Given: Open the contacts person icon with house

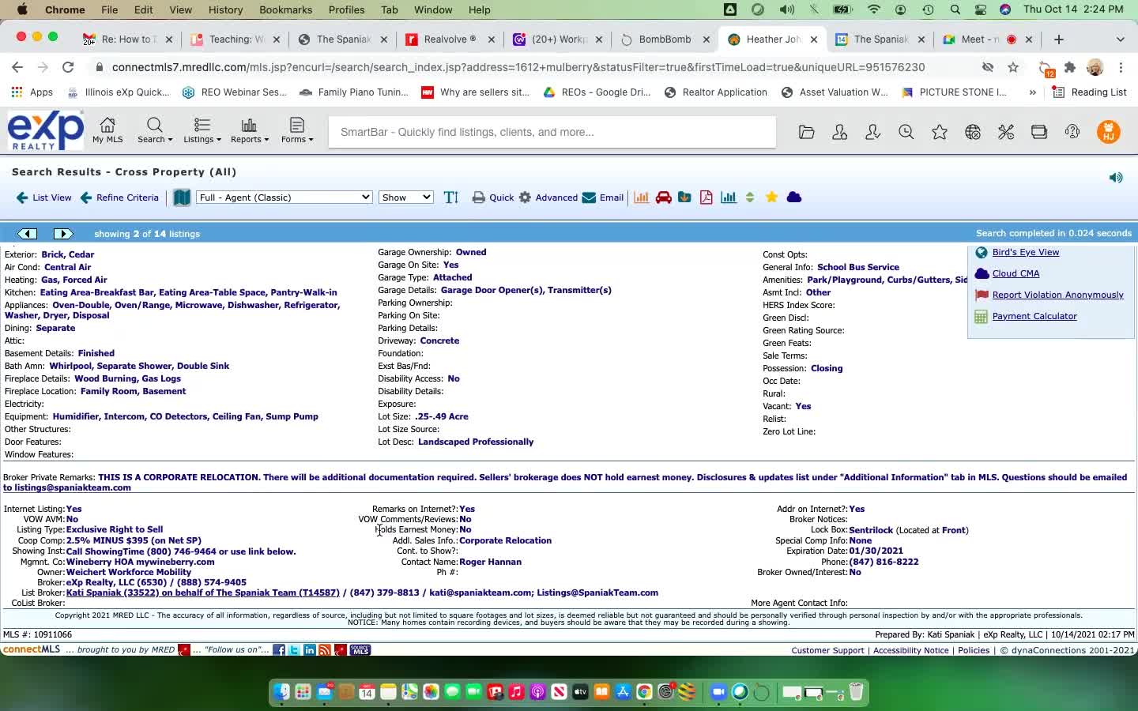Looking at the screenshot, I should [839, 132].
